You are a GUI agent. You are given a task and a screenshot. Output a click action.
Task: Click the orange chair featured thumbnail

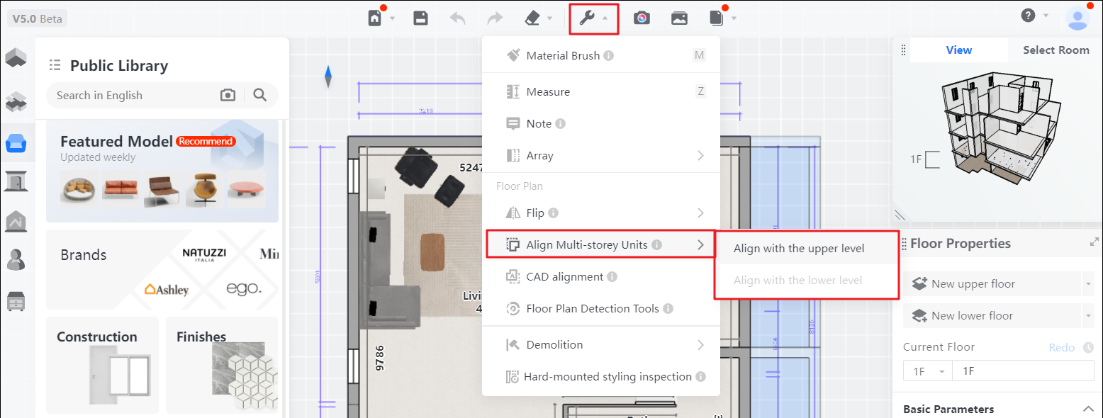coord(205,188)
